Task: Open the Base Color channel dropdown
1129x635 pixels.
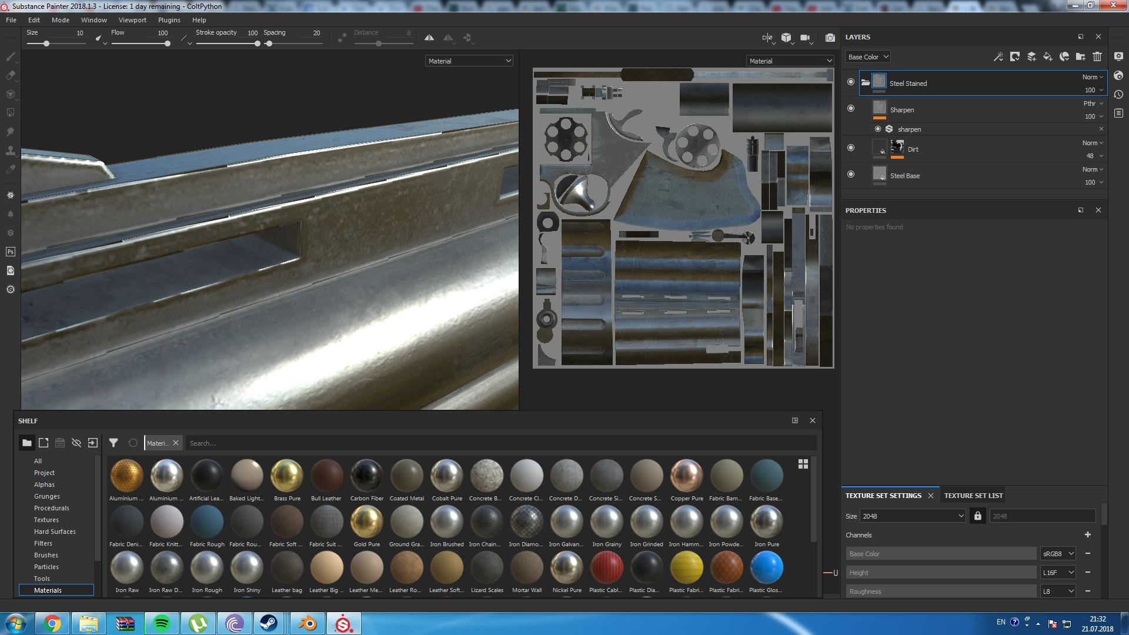Action: pyautogui.click(x=867, y=56)
